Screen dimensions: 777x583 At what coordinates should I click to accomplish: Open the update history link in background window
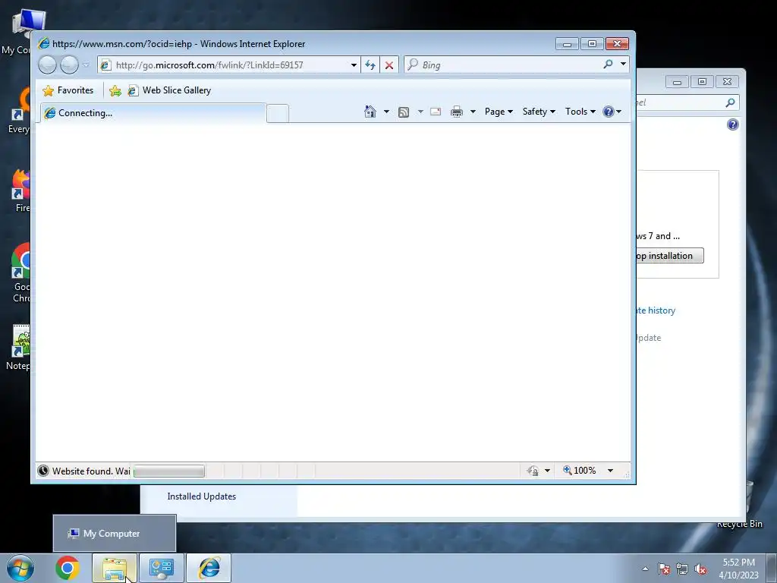(x=656, y=310)
